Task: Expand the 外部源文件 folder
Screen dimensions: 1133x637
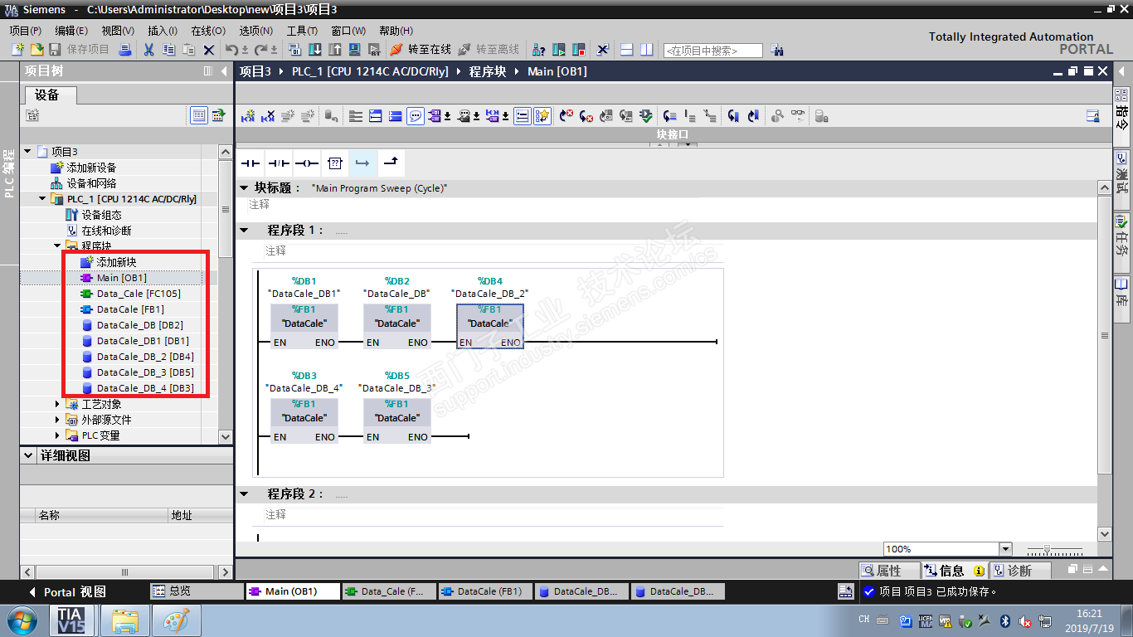Action: coord(58,420)
